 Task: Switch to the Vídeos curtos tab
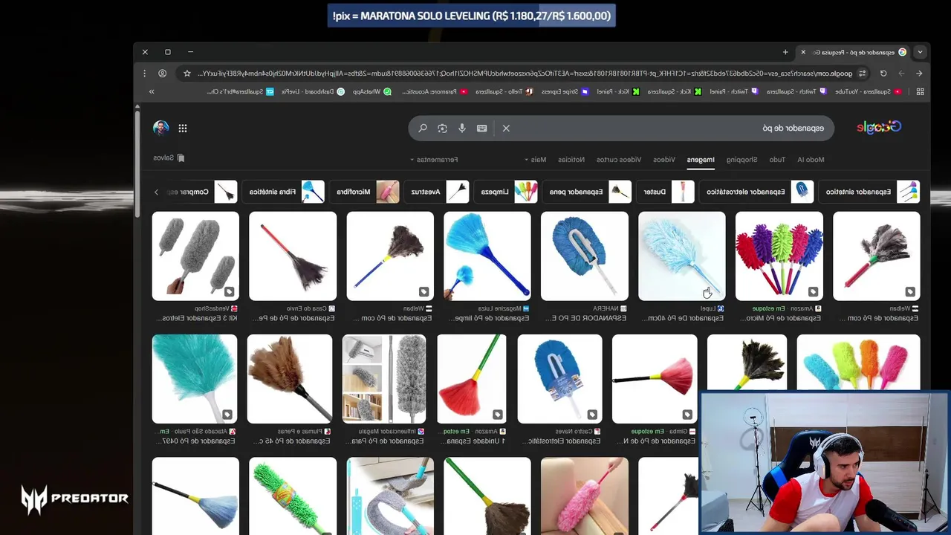(x=619, y=159)
